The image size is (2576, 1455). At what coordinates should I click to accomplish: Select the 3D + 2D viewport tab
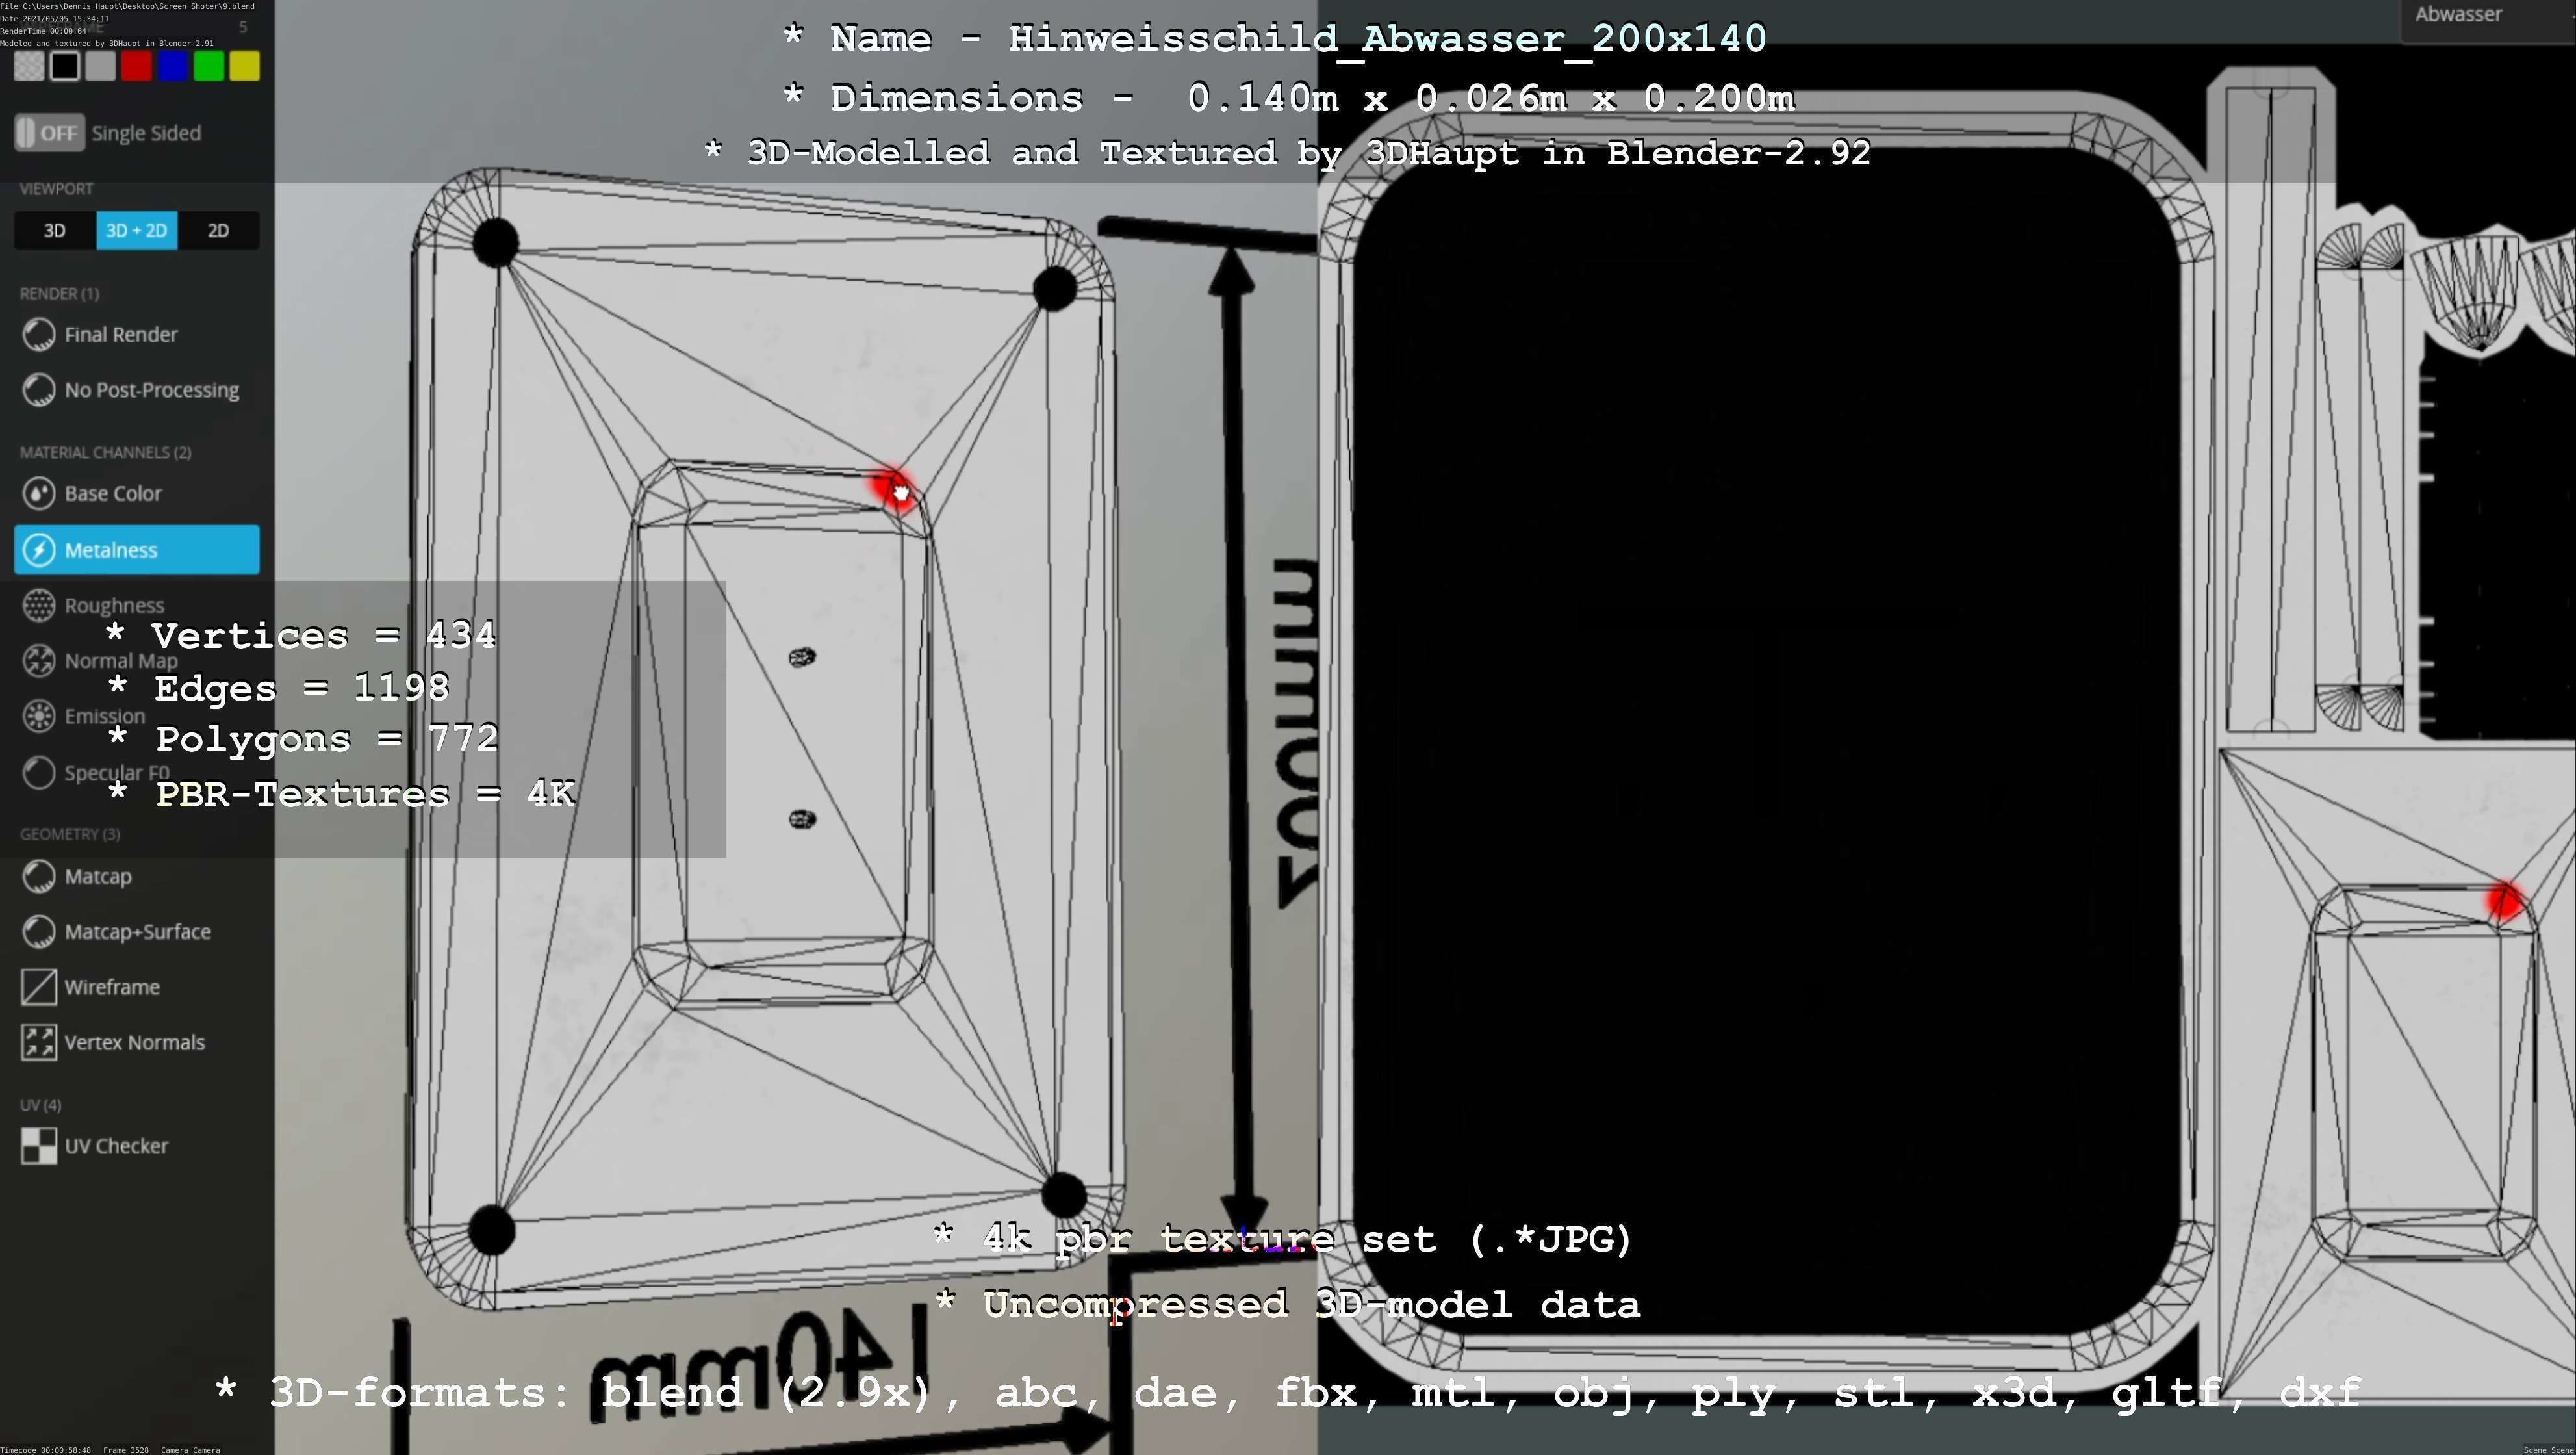(x=137, y=231)
